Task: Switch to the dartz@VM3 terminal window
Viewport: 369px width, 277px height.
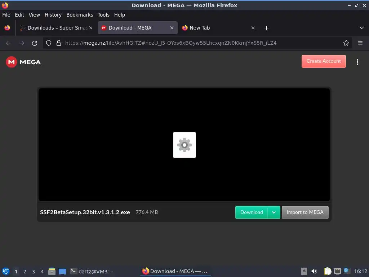Action: coord(92,271)
